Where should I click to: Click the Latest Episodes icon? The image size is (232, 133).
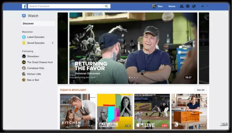(x=24, y=37)
